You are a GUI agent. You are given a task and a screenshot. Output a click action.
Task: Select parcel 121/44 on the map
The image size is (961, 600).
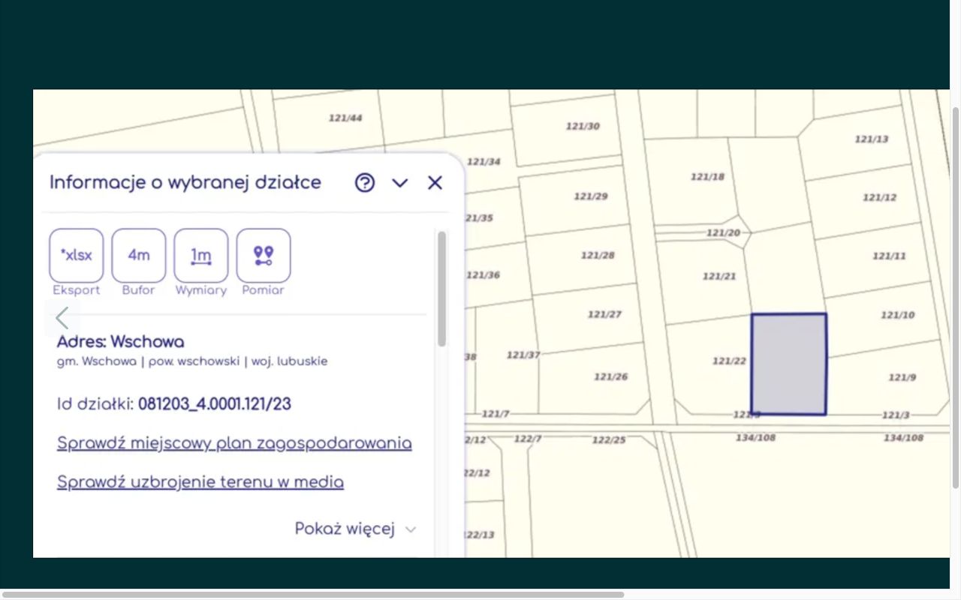(345, 118)
